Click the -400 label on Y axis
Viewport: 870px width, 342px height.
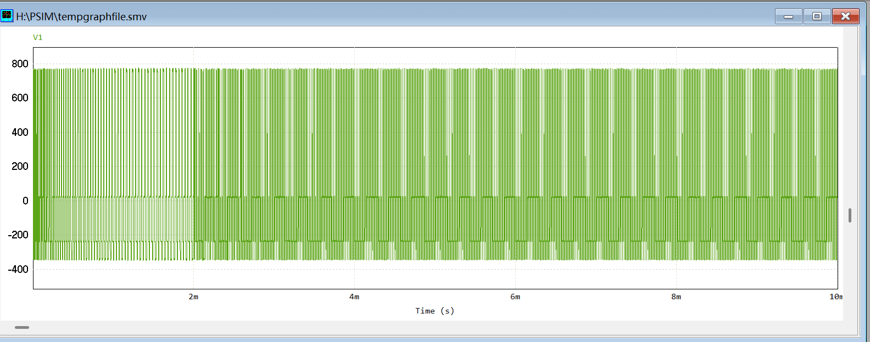pos(18,269)
